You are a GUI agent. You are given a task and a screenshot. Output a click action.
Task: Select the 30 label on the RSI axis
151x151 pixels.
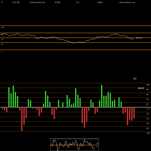click(2, 44)
